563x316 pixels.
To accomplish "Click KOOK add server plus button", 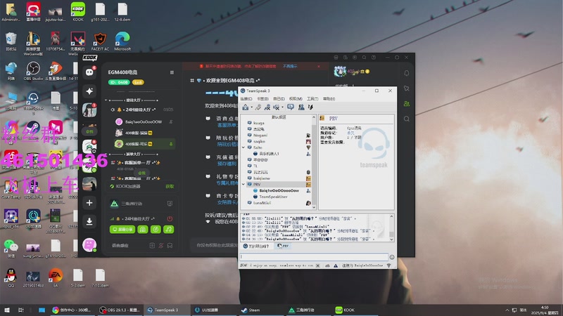I will 89,203.
